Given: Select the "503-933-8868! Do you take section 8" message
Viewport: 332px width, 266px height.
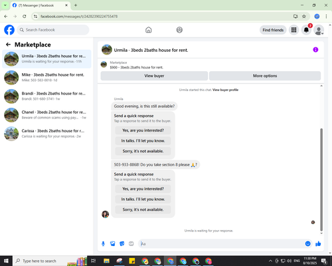Looking at the screenshot, I should [155, 165].
